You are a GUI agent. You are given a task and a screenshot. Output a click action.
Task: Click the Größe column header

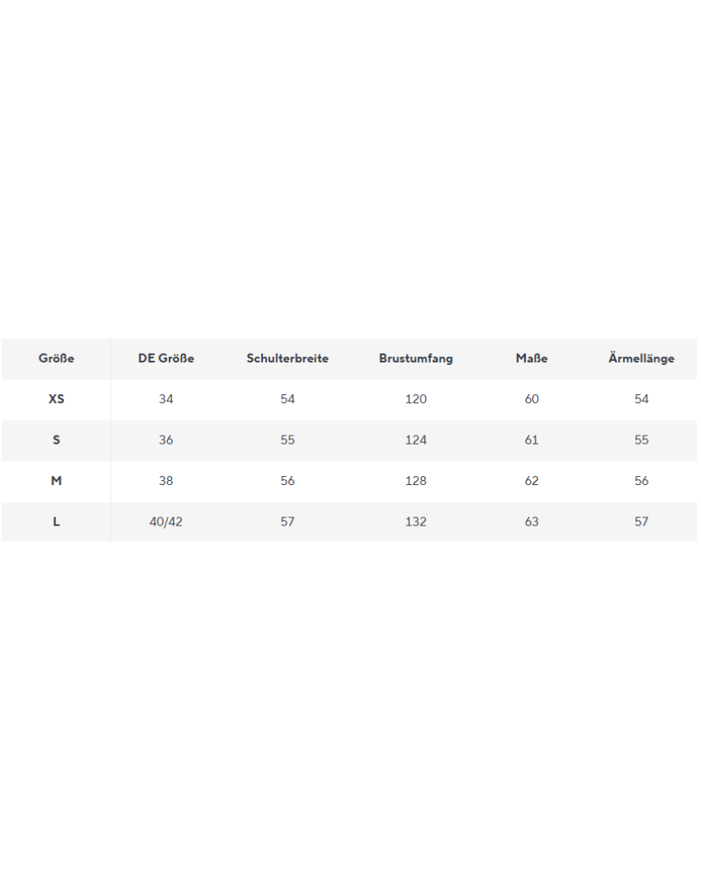point(56,359)
